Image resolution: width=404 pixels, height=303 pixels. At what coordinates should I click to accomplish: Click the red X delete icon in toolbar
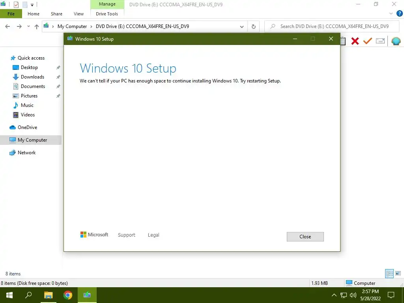click(x=355, y=41)
